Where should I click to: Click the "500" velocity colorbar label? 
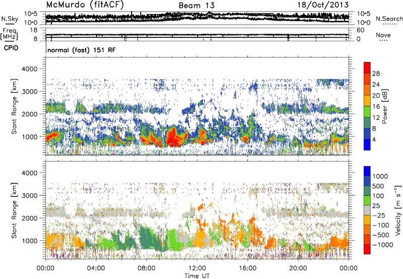tap(379, 186)
